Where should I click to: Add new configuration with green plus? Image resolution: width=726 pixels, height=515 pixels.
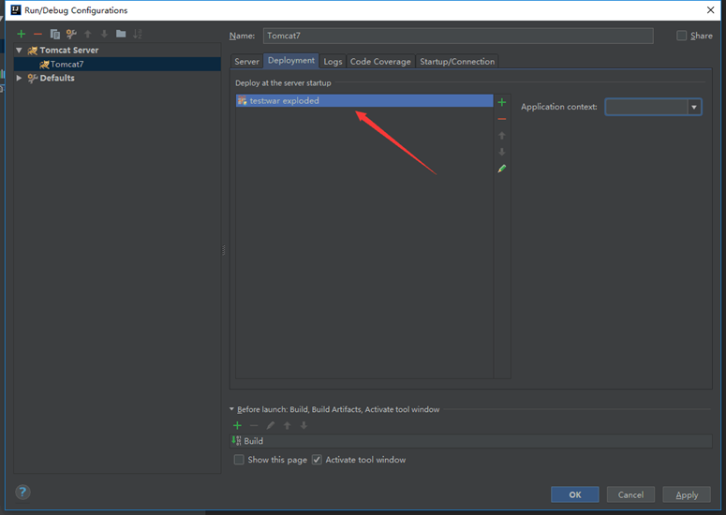21,34
